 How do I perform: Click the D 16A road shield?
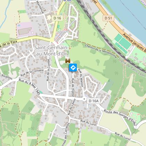tap(94, 101)
